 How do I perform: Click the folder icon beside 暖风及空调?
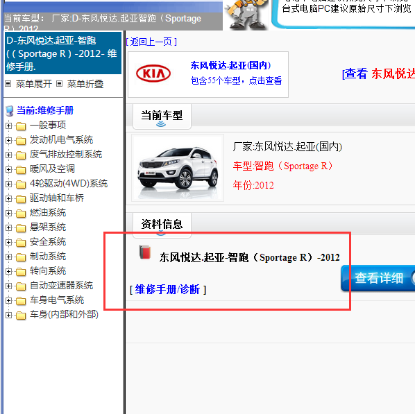pyautogui.click(x=21, y=170)
